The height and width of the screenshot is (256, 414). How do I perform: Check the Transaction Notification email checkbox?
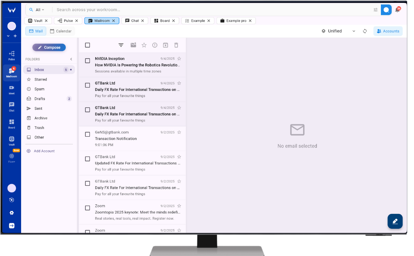tap(87, 134)
